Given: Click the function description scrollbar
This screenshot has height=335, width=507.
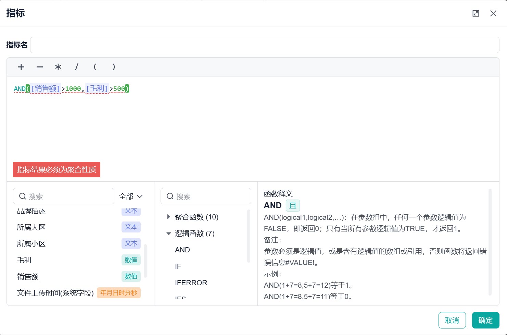Looking at the screenshot, I should 490,242.
